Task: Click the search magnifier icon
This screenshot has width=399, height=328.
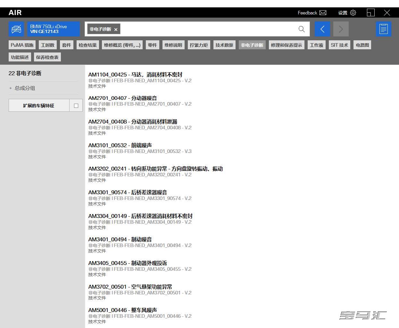Action: click(302, 29)
